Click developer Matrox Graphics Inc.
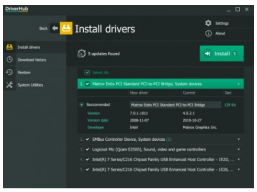Image resolution: width=257 pixels, height=192 pixels. click(200, 127)
